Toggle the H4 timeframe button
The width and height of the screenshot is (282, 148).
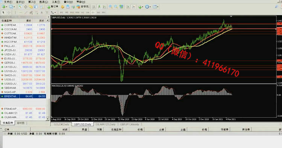tap(88, 12)
